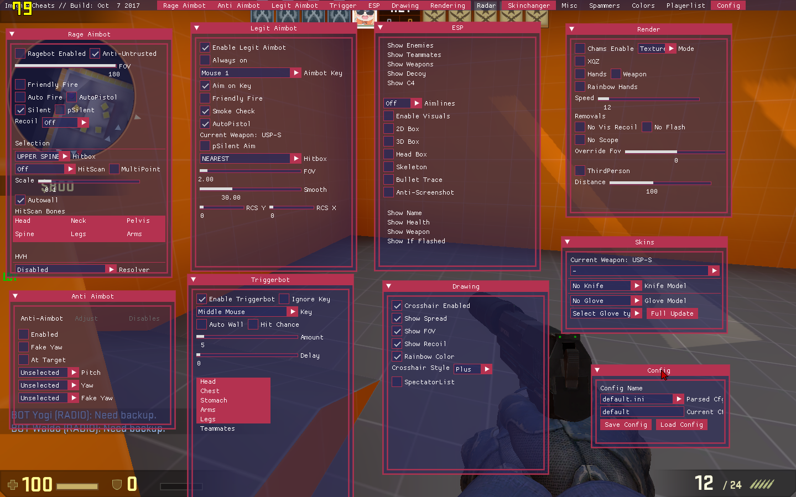
Task: Click Show Enemies in ESP list
Action: [410, 45]
